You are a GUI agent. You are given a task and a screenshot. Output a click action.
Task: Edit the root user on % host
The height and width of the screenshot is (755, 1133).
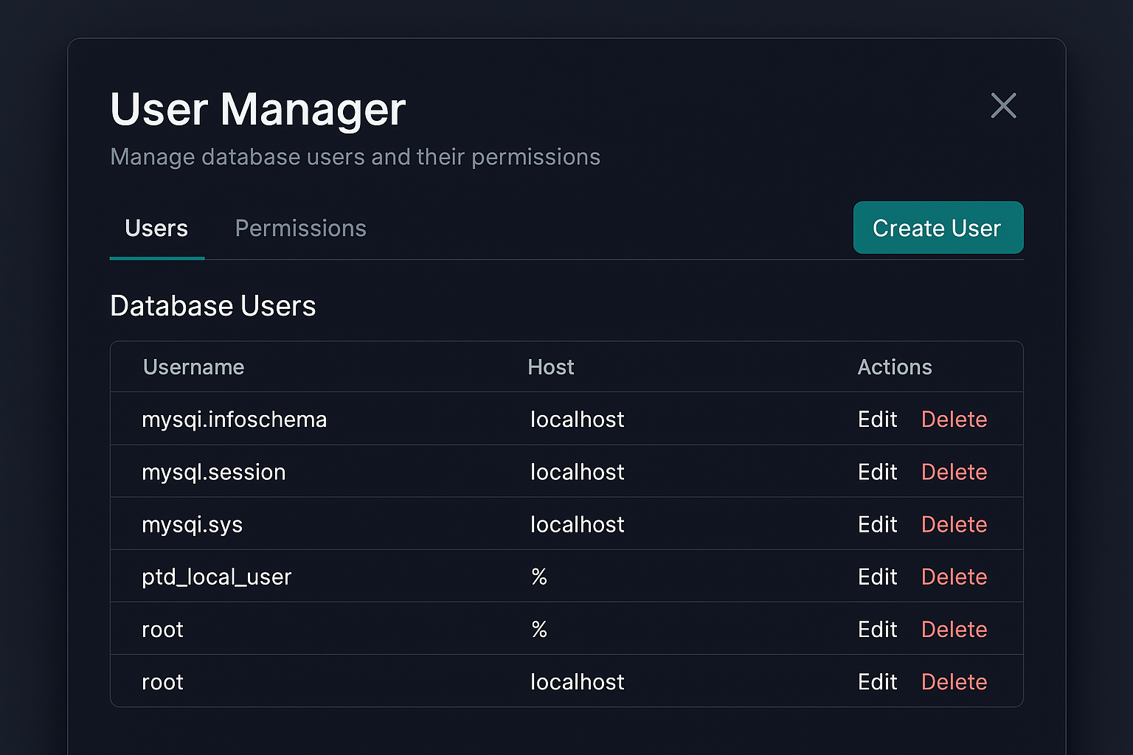877,629
